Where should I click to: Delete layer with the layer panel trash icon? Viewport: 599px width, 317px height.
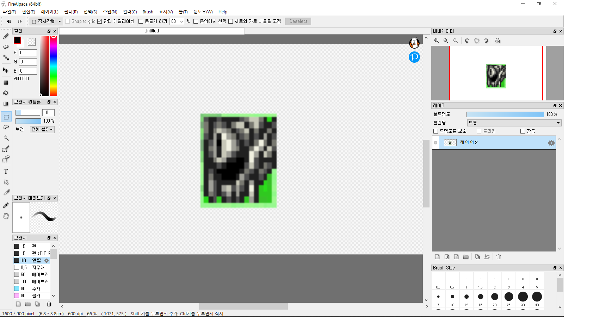tap(499, 257)
